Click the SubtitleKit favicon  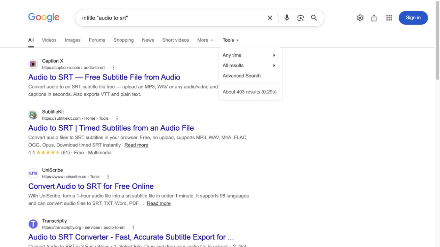[33, 115]
